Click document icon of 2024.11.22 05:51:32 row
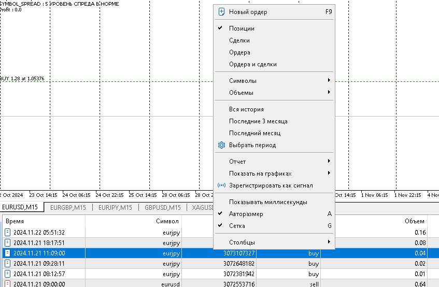Image resolution: width=439 pixels, height=287 pixels. click(x=8, y=233)
